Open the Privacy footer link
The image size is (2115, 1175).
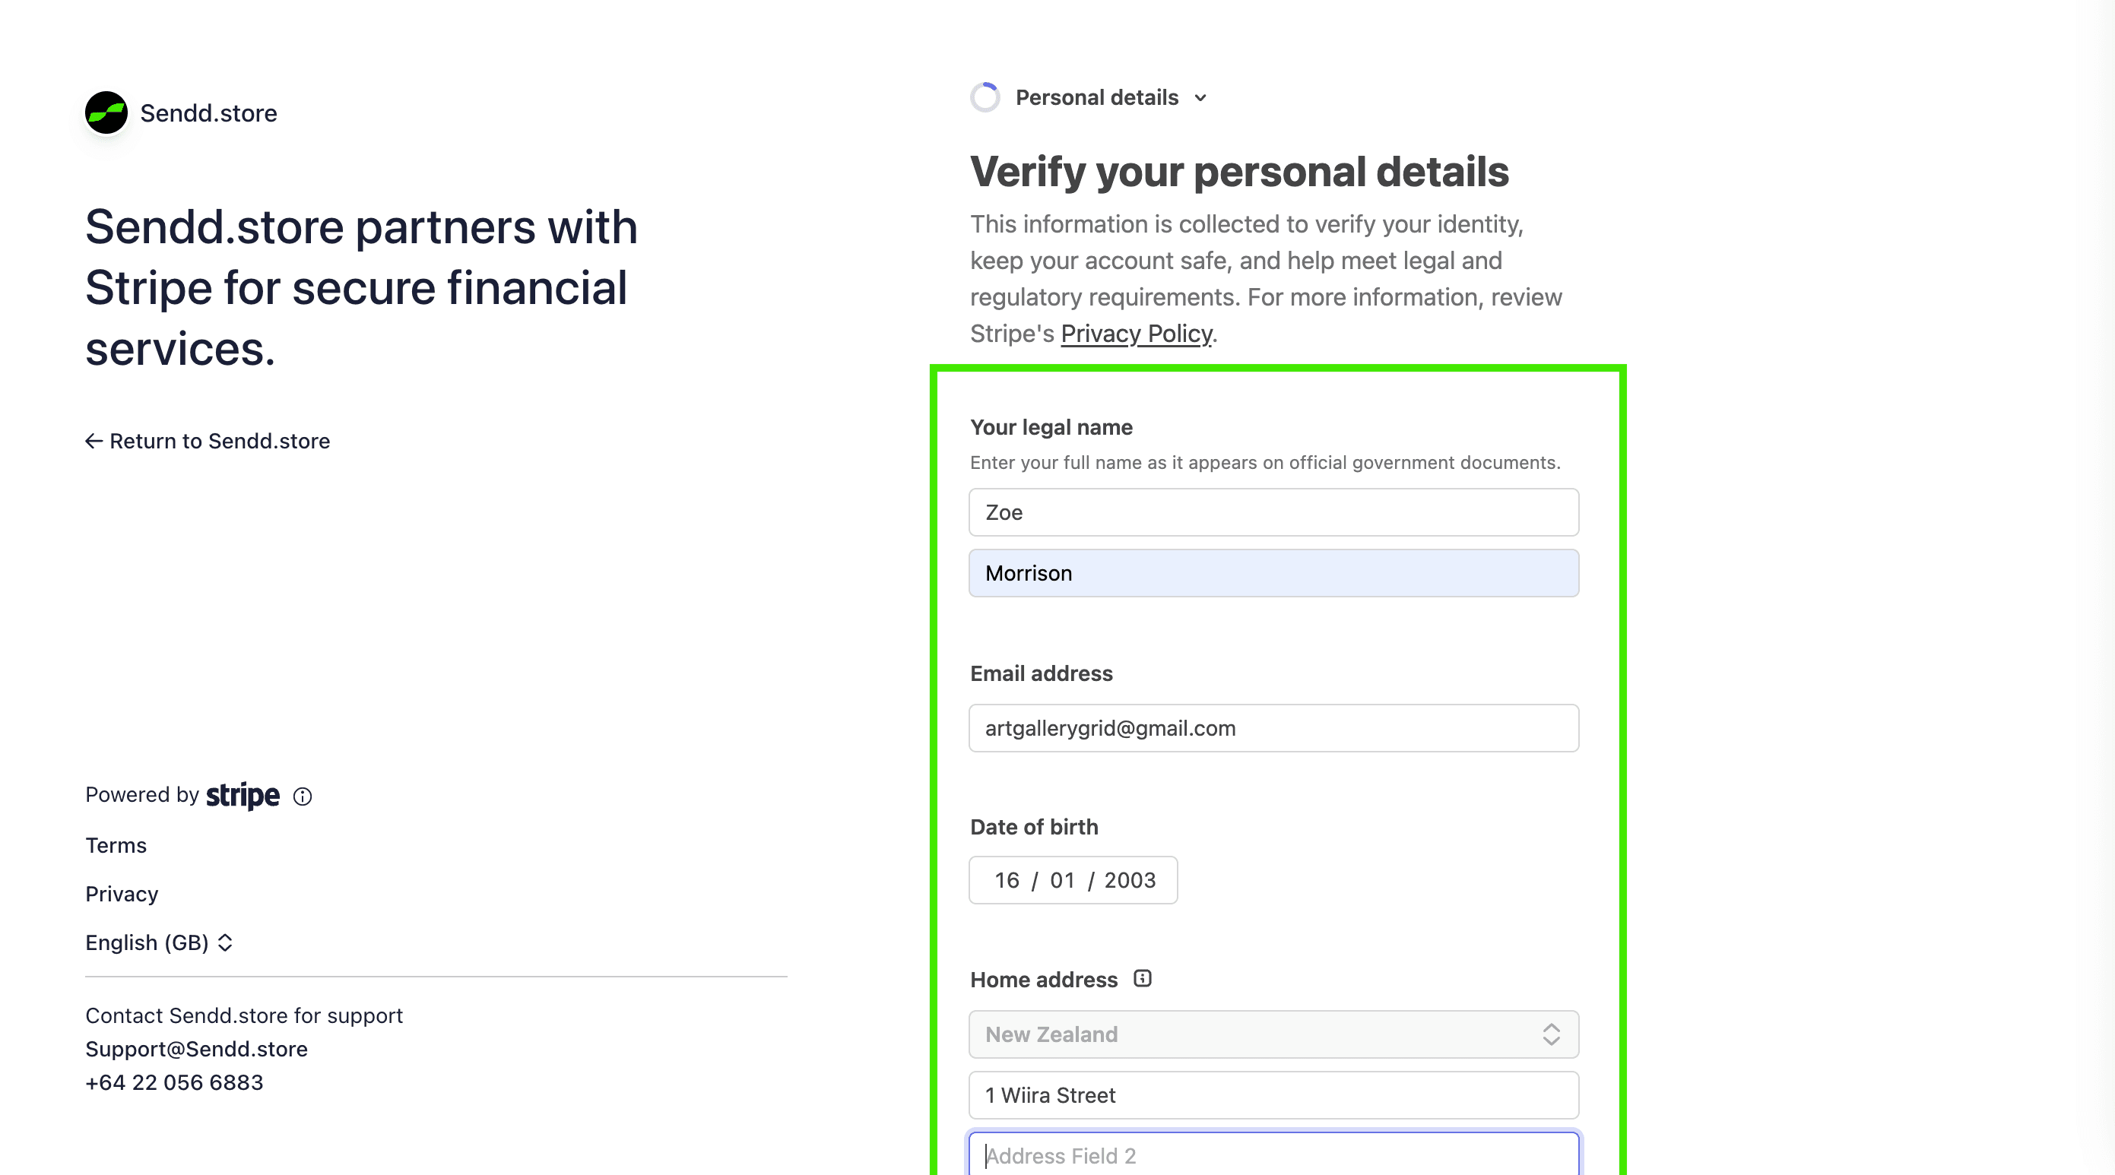(x=122, y=894)
